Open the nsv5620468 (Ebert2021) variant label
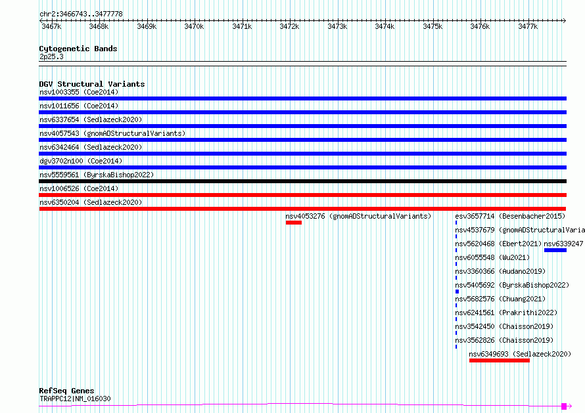Image resolution: width=585 pixels, height=413 pixels. [x=498, y=244]
